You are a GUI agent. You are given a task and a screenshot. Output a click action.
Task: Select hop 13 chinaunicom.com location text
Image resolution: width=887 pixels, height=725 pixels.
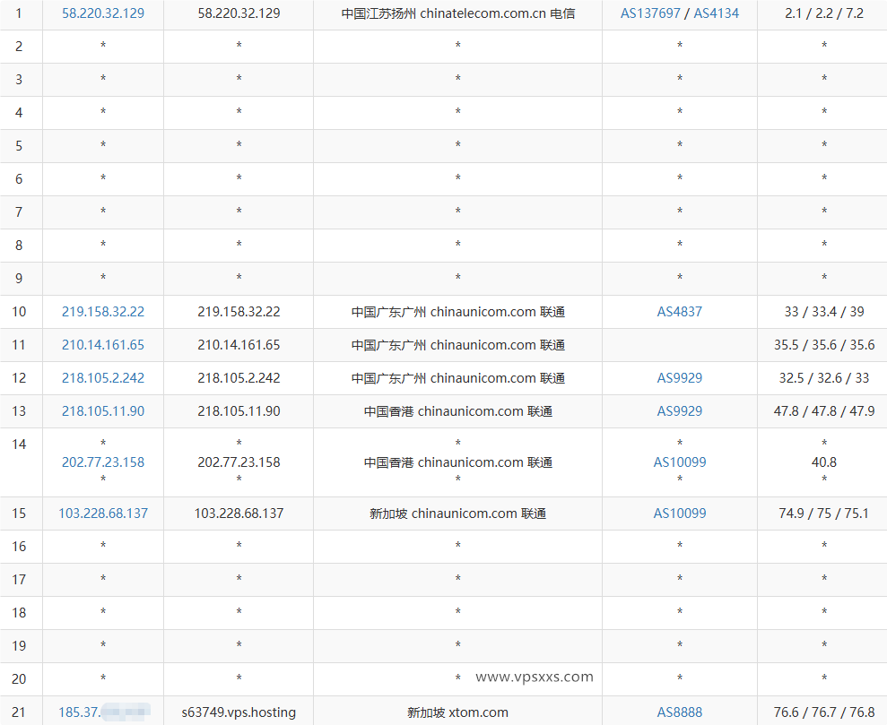(x=457, y=410)
